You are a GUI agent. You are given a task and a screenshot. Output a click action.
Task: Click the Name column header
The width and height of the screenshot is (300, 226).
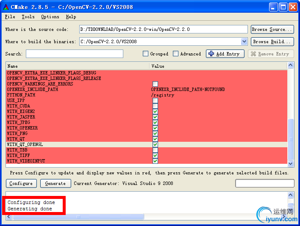click(78, 66)
